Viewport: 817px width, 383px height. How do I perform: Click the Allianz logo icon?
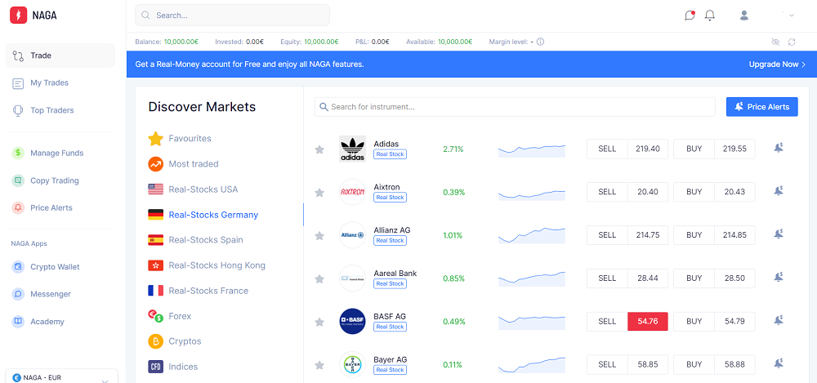tap(352, 235)
